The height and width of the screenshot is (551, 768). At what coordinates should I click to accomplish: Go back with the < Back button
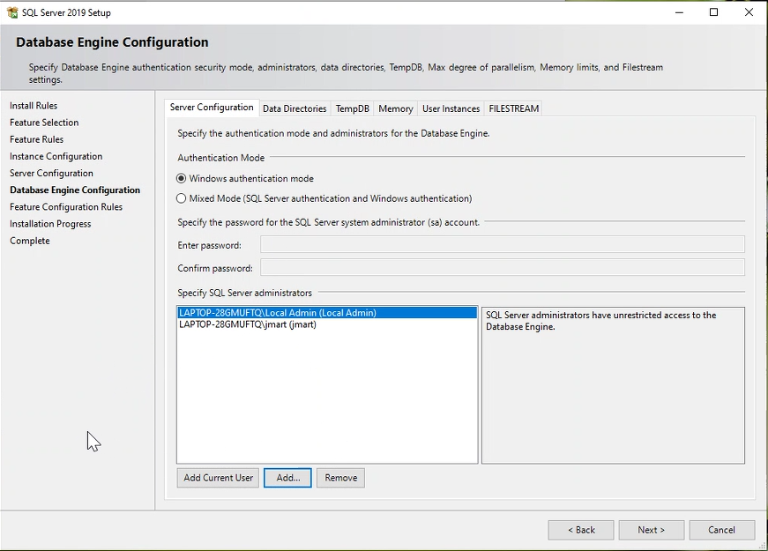tap(581, 530)
